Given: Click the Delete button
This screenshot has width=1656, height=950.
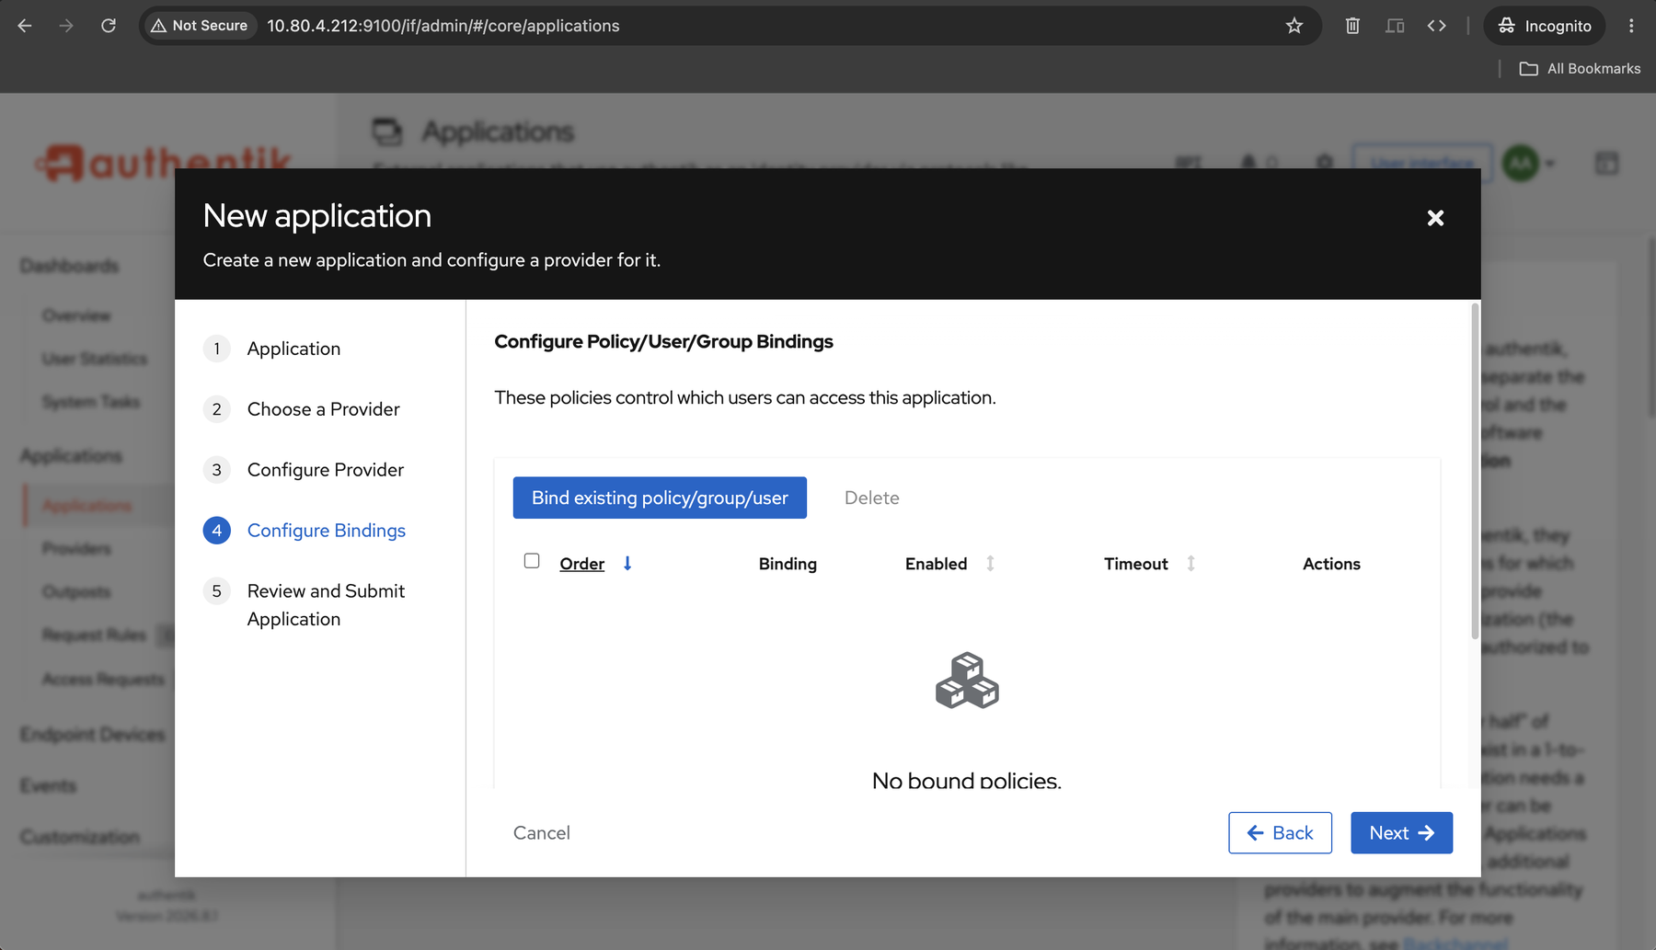Looking at the screenshot, I should pos(871,498).
